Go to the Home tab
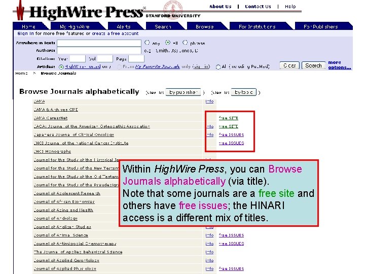365x274 pixels. click(x=28, y=26)
